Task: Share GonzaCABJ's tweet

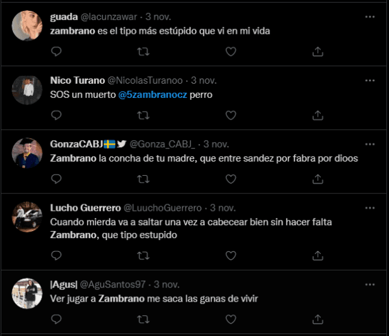Action: [318, 178]
